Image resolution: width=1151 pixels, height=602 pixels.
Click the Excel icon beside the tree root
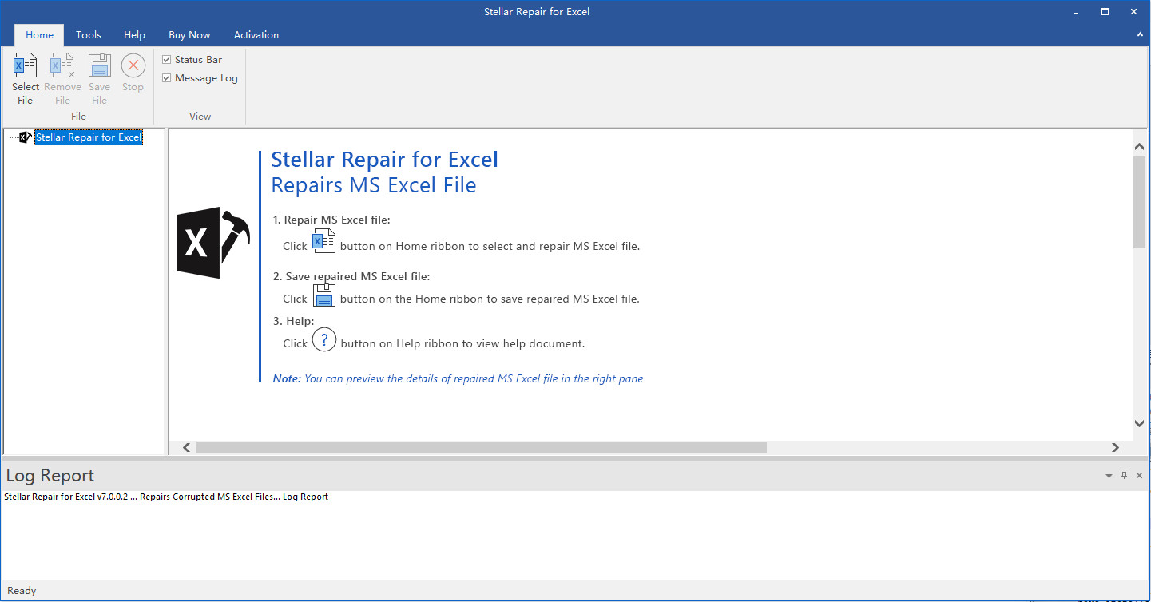pos(26,137)
